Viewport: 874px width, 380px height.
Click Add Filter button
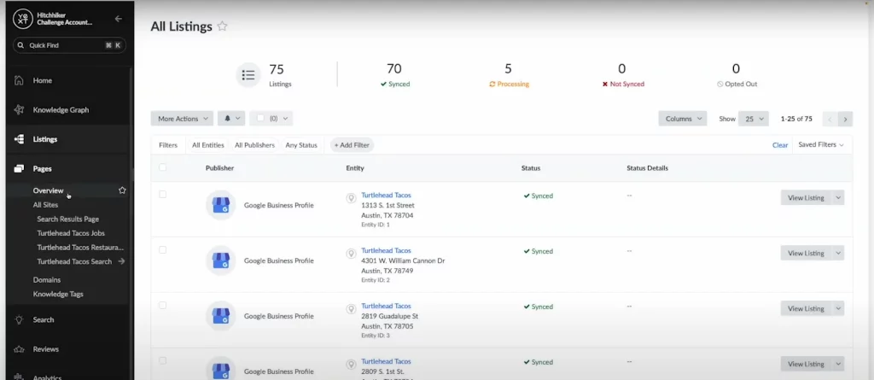pyautogui.click(x=352, y=145)
